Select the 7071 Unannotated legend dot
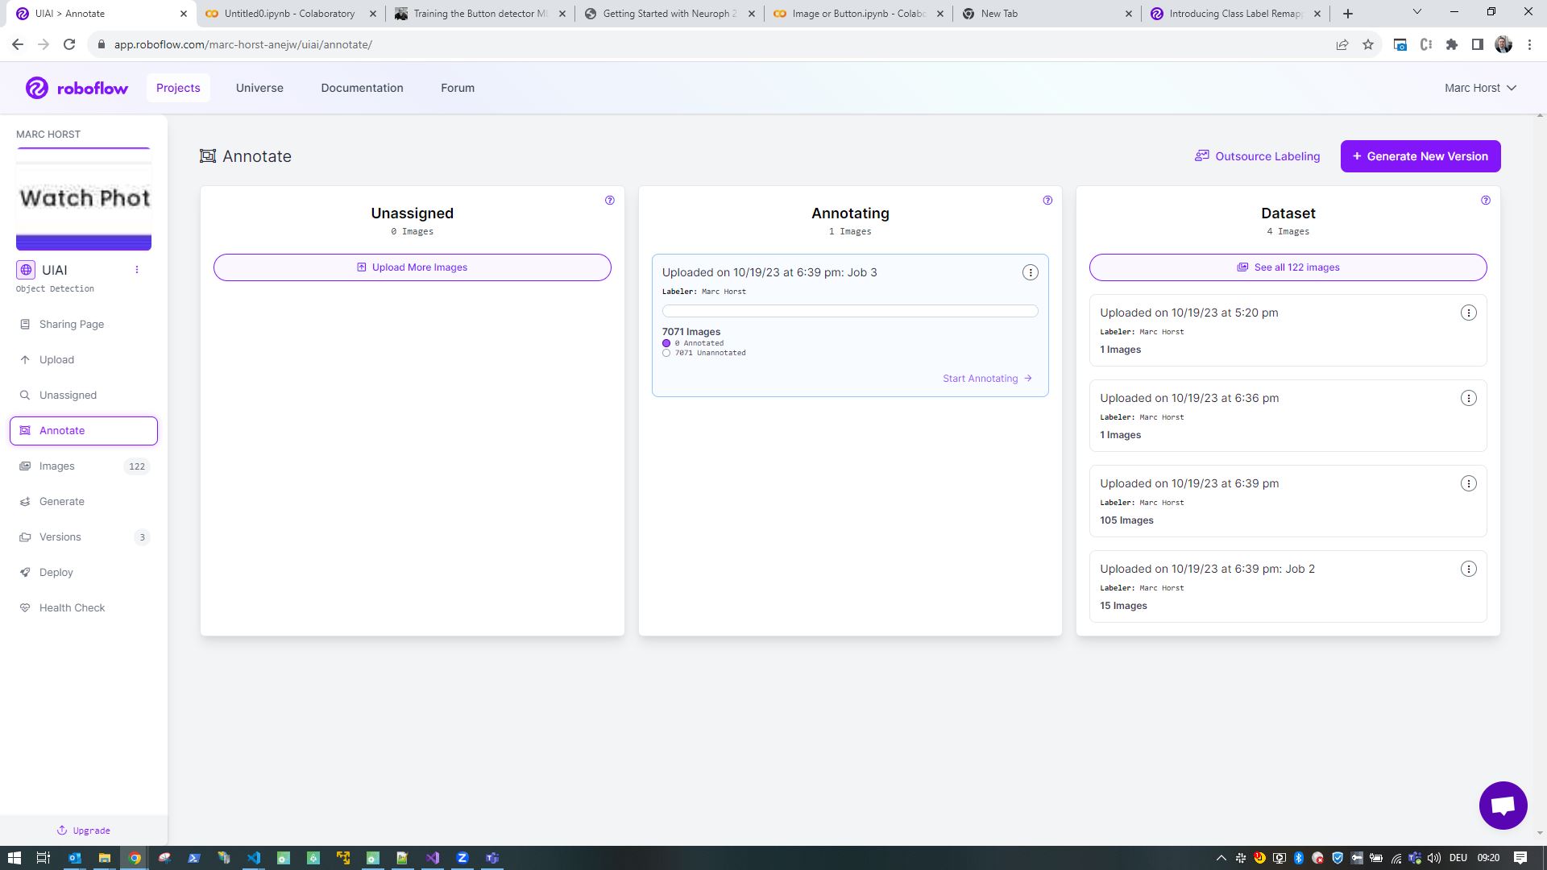The height and width of the screenshot is (870, 1547). pos(666,353)
